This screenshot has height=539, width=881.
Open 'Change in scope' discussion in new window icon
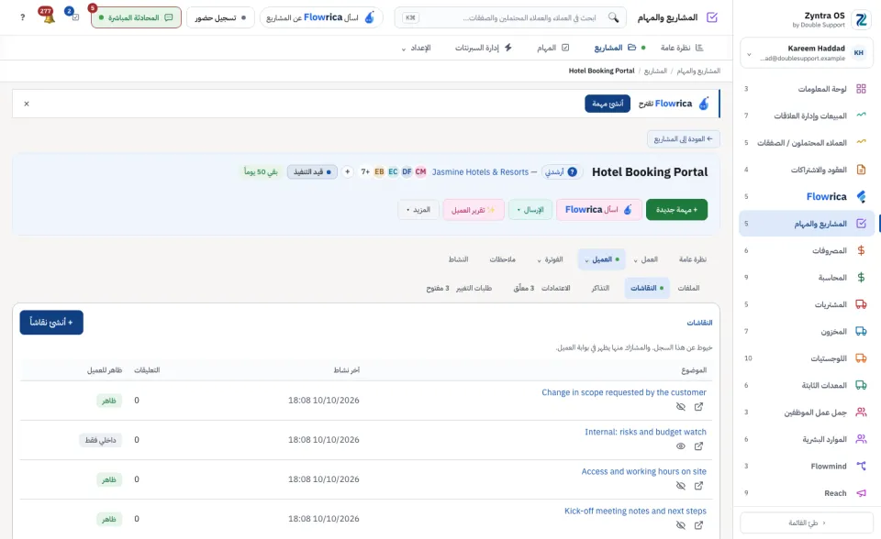coord(698,406)
